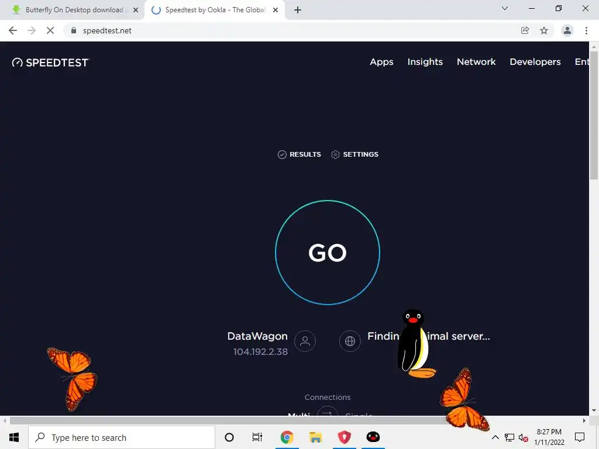Image resolution: width=599 pixels, height=449 pixels.
Task: Open File Explorer from the taskbar
Action: point(315,437)
